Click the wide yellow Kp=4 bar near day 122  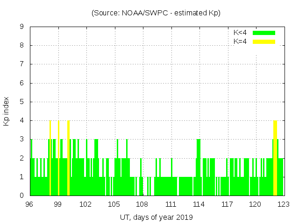click(275, 159)
